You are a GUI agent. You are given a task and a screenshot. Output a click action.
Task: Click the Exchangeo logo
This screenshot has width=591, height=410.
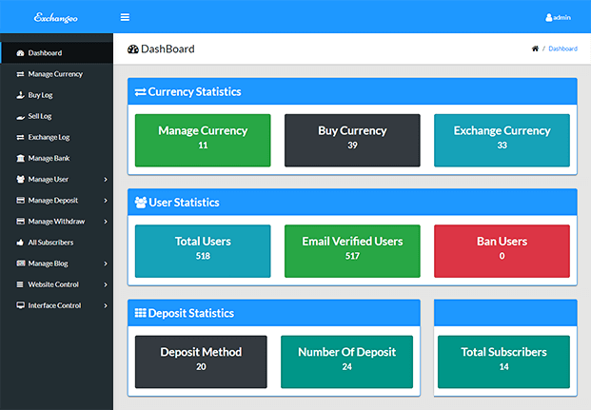(x=56, y=17)
